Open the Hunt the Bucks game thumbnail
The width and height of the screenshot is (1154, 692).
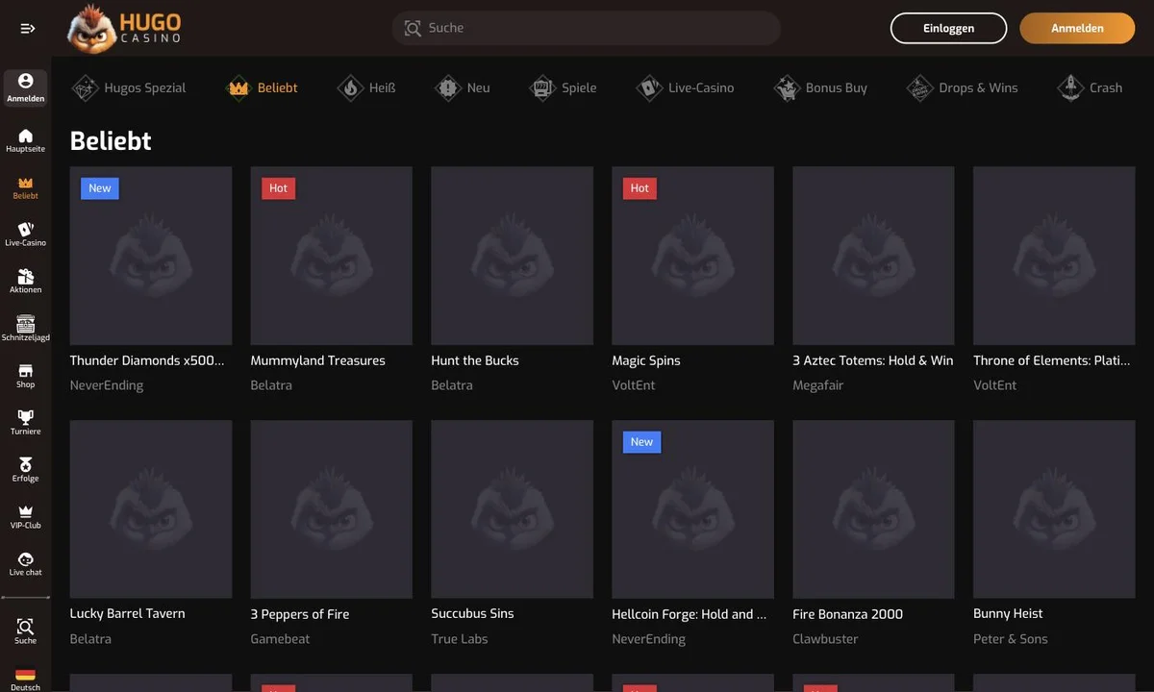513,256
